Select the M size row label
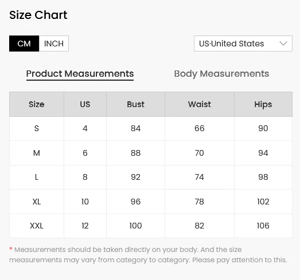The image size is (300, 280). coord(37,153)
